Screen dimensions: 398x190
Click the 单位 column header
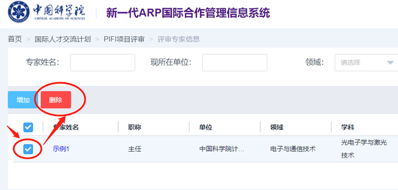[x=206, y=127]
